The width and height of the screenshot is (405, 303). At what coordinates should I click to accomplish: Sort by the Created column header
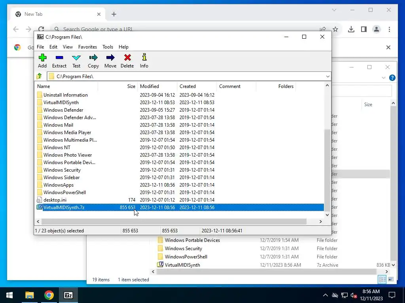[197, 86]
